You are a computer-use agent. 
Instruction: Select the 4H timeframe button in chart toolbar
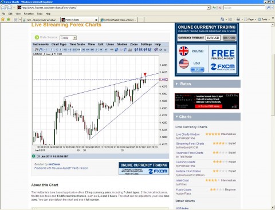[x=88, y=50]
